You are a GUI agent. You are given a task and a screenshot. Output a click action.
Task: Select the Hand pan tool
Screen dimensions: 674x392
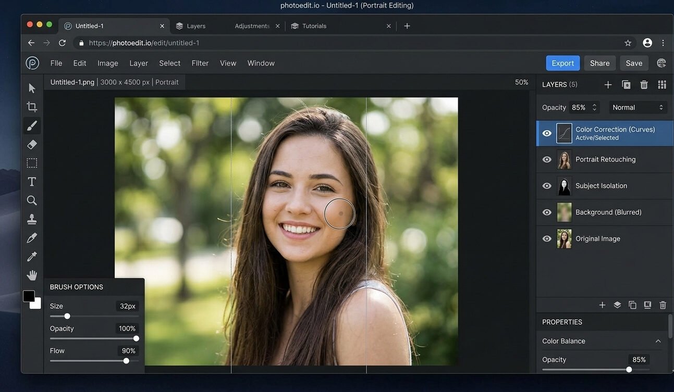click(x=32, y=275)
